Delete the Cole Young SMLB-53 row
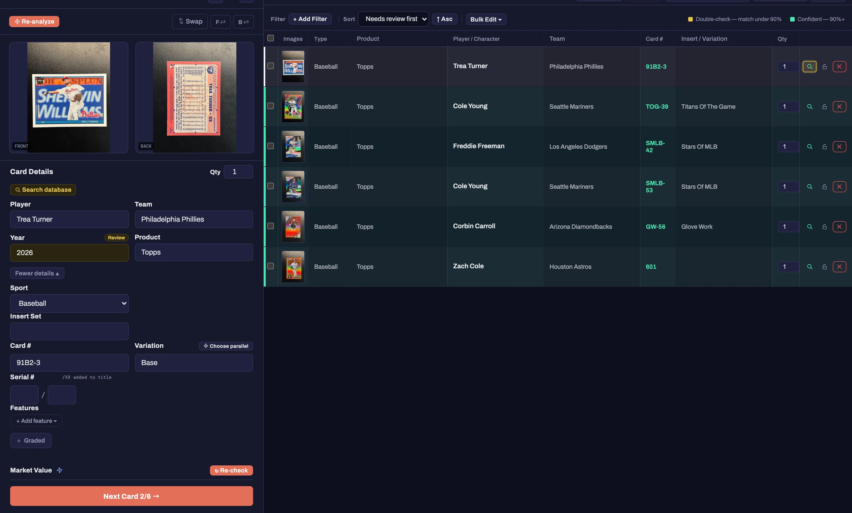The image size is (852, 513). 839,186
